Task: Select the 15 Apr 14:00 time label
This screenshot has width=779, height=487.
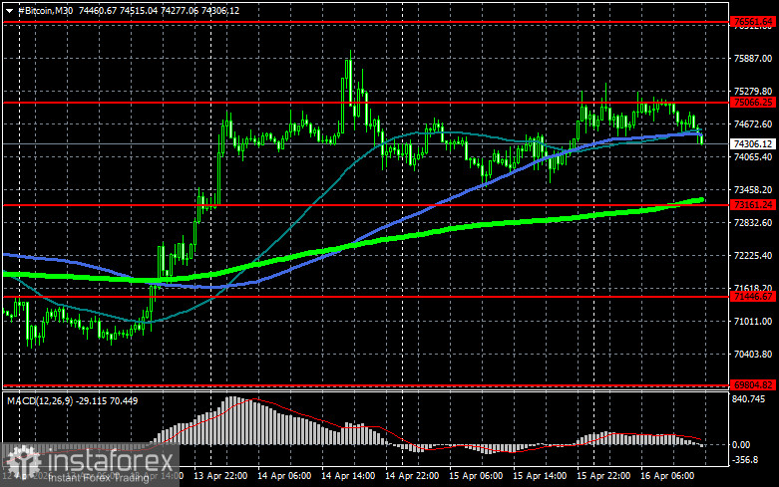Action: click(539, 476)
